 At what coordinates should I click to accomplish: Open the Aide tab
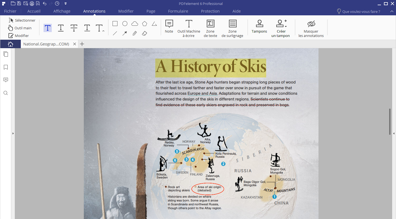(x=237, y=11)
